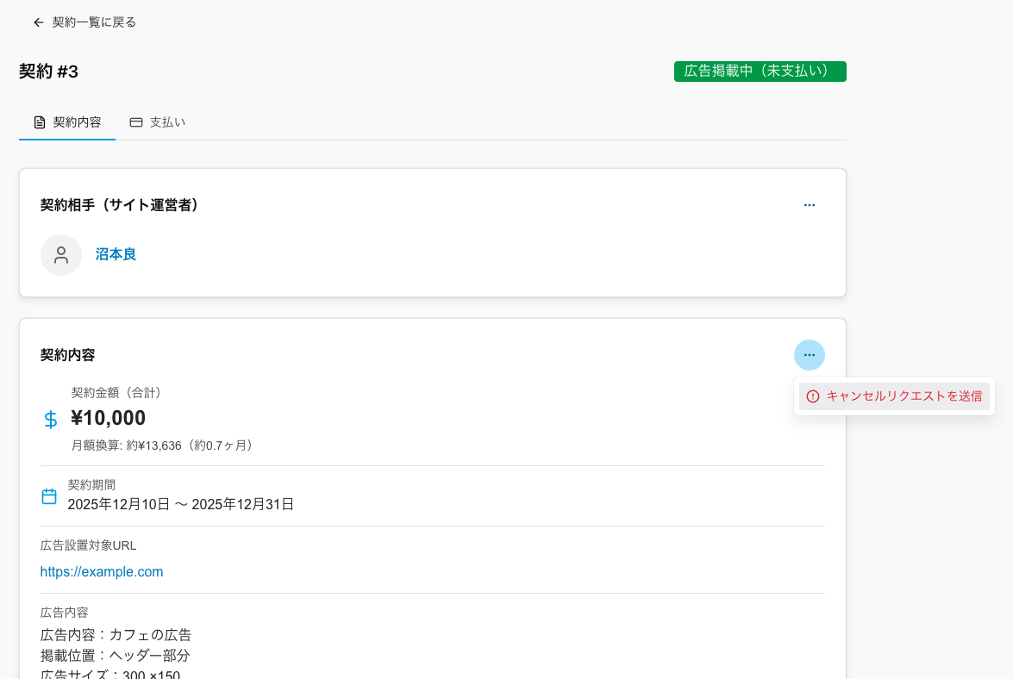1013x679 pixels.
Task: Open the https://example.com link
Action: pyautogui.click(x=102, y=572)
